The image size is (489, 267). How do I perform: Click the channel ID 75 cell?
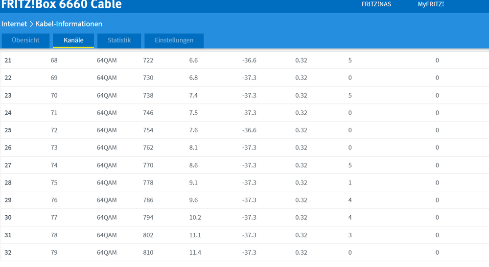click(54, 183)
